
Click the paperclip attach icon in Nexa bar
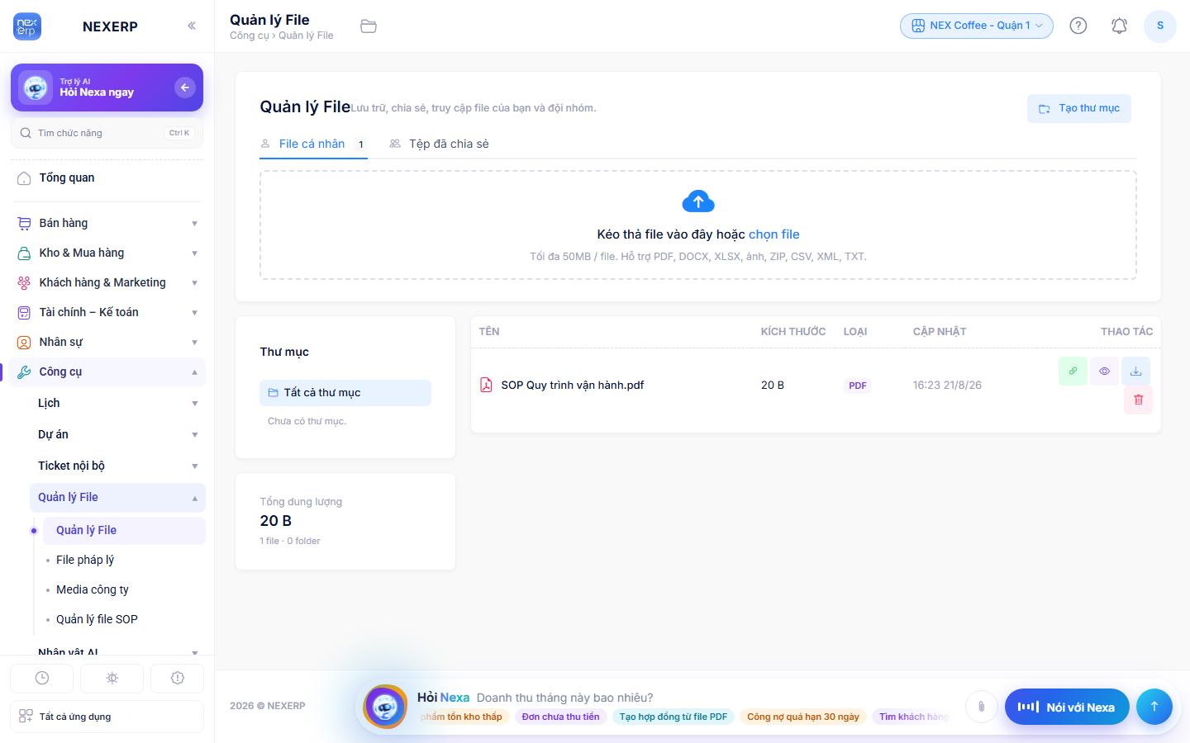point(981,707)
